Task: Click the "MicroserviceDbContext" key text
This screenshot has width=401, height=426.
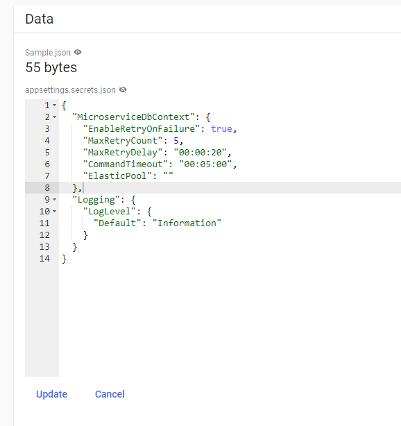Action: [x=133, y=117]
